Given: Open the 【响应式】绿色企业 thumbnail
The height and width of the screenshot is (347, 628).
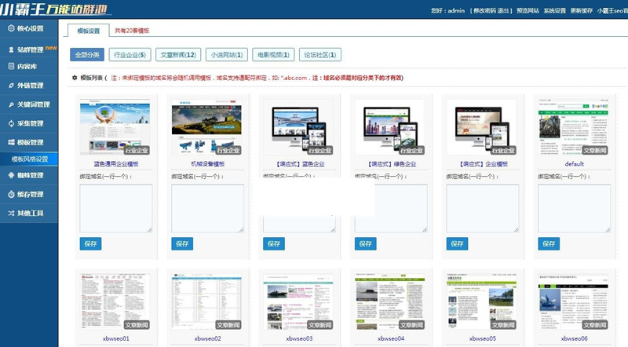Looking at the screenshot, I should coord(390,127).
